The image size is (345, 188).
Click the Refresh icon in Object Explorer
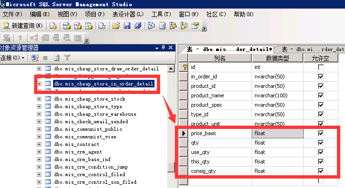tap(56, 58)
